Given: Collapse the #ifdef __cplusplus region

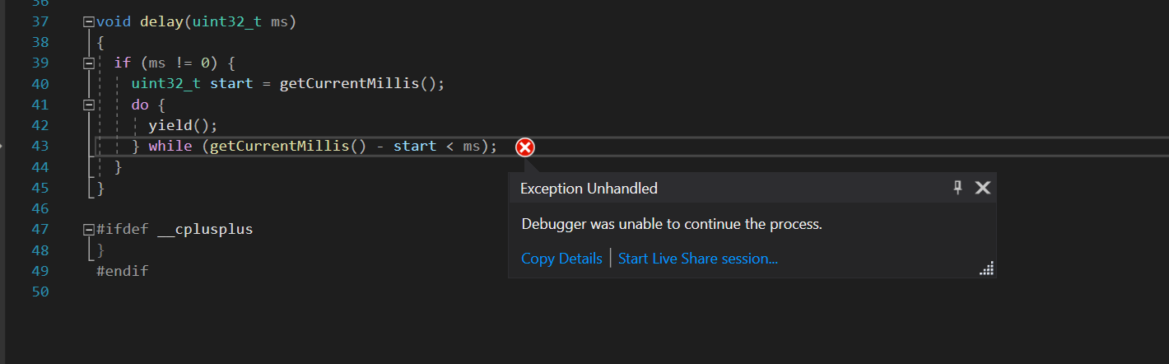Looking at the screenshot, I should pyautogui.click(x=89, y=229).
